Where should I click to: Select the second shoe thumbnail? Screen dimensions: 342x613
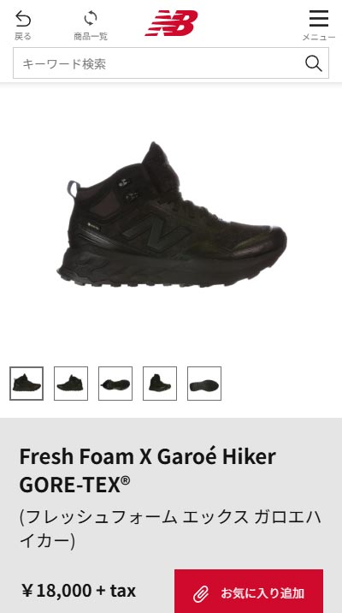click(71, 384)
